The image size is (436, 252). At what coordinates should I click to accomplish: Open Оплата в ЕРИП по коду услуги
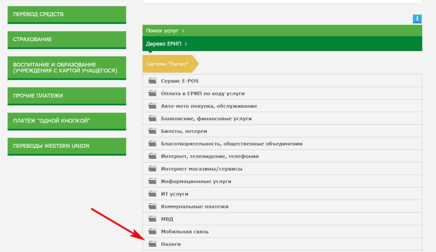[x=203, y=93]
